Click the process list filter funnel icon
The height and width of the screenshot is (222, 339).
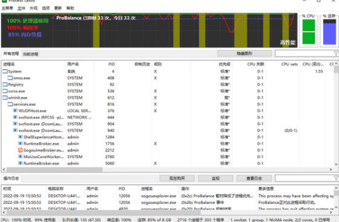(x=336, y=54)
